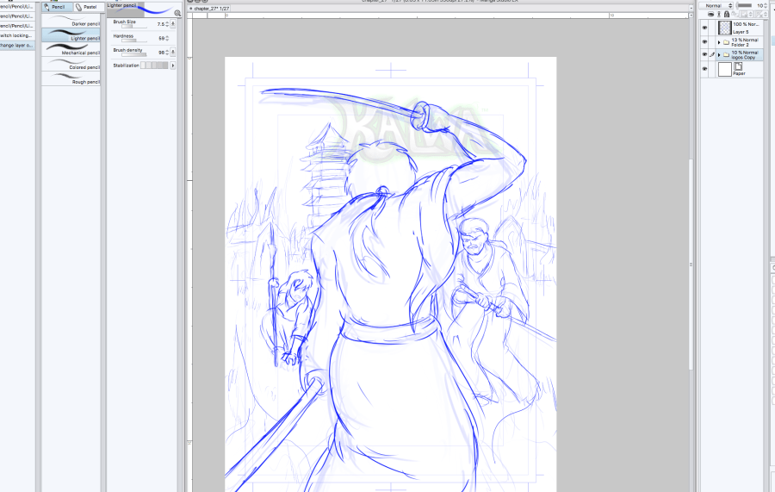This screenshot has width=775, height=492.
Task: Pick the Rough pencil brush
Action: click(x=72, y=79)
